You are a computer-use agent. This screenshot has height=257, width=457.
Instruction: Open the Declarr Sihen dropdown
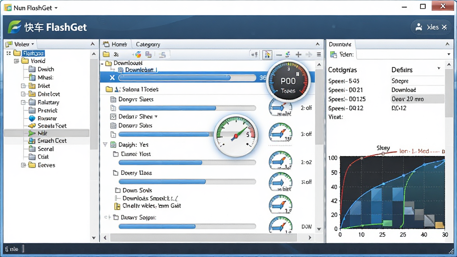click(x=156, y=116)
